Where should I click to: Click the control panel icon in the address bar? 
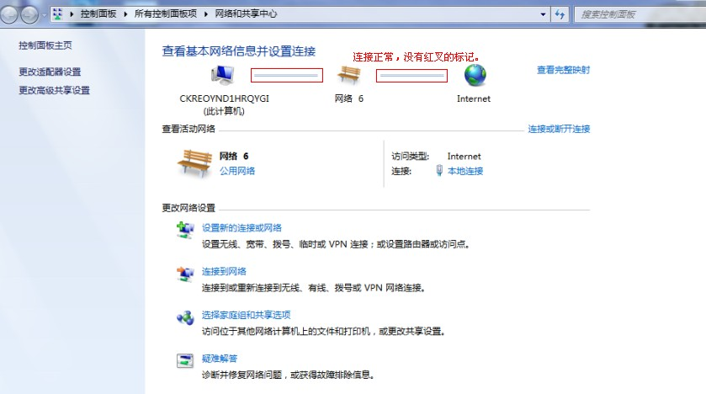coord(57,14)
